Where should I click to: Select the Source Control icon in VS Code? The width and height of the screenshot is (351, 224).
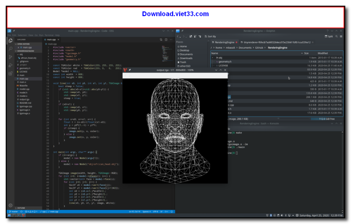pos(10,57)
